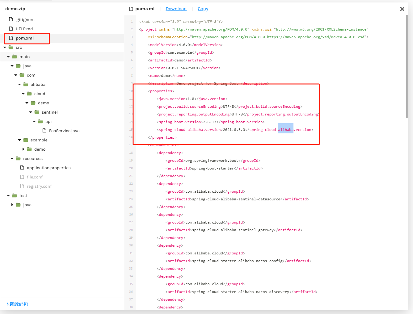
Task: Click the api folder icon
Action: 40,121
